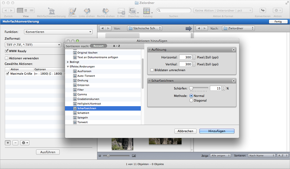Viewport: 290px width, 169px height.
Task: Click the Schärfen slider handle
Action: point(191,88)
